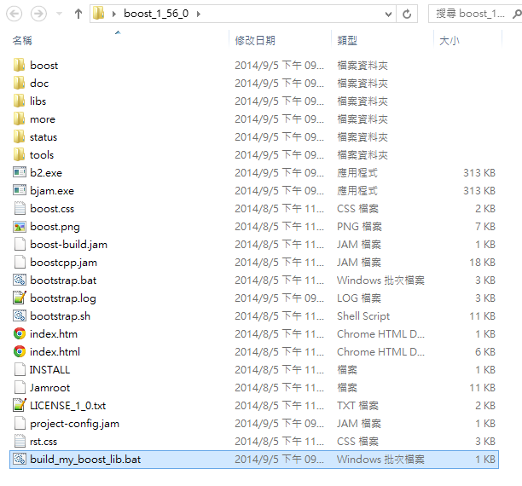Click the PNG 檔案 type of boost.png
This screenshot has width=522, height=486.
pos(359,227)
